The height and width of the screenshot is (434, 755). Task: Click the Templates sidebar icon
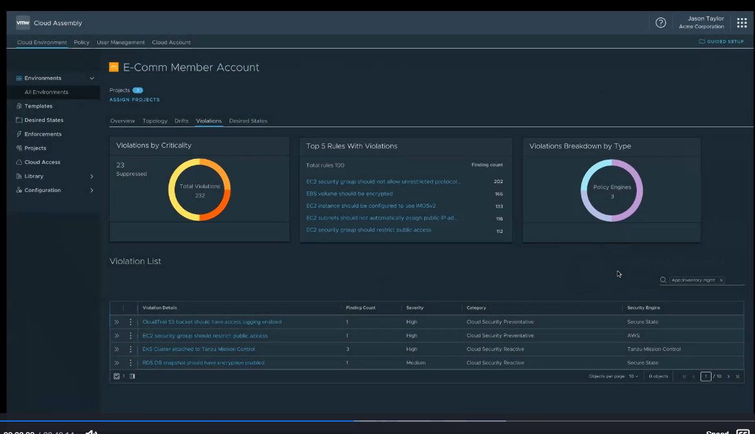(x=19, y=106)
